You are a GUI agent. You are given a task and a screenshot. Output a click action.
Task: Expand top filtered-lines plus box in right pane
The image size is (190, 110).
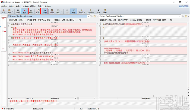click(100, 23)
